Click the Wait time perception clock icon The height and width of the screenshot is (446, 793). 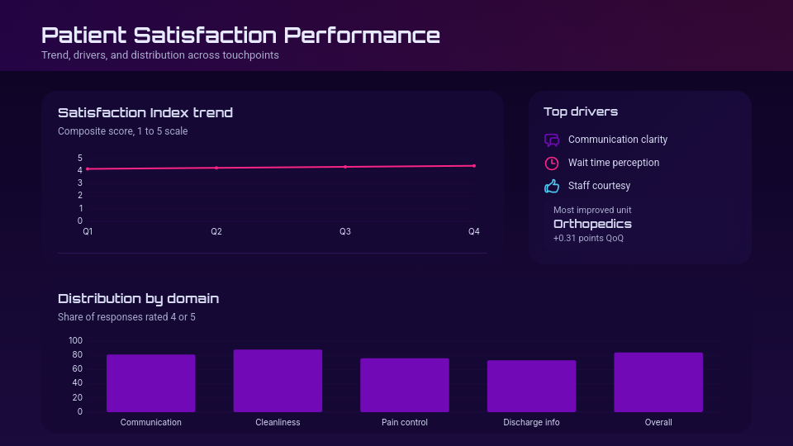tap(552, 163)
